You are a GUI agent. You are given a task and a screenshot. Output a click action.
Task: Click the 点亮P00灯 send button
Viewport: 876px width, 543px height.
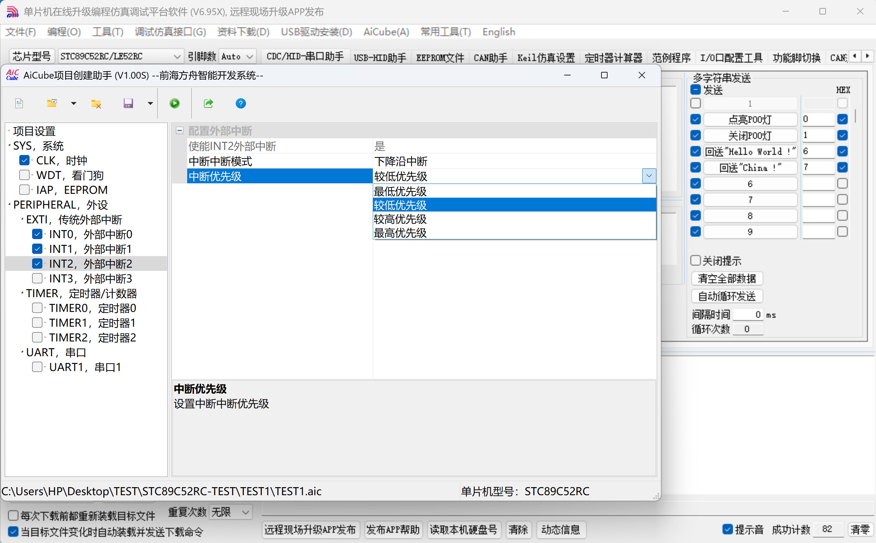[x=750, y=119]
